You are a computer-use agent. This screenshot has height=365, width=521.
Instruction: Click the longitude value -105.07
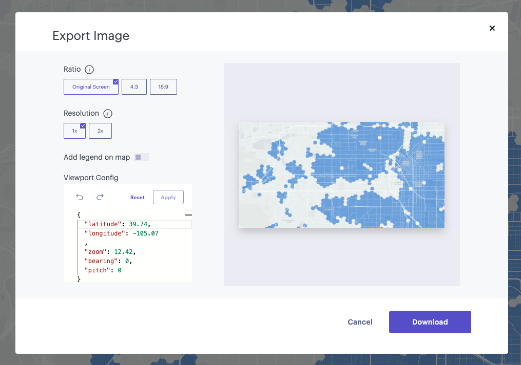(x=145, y=233)
